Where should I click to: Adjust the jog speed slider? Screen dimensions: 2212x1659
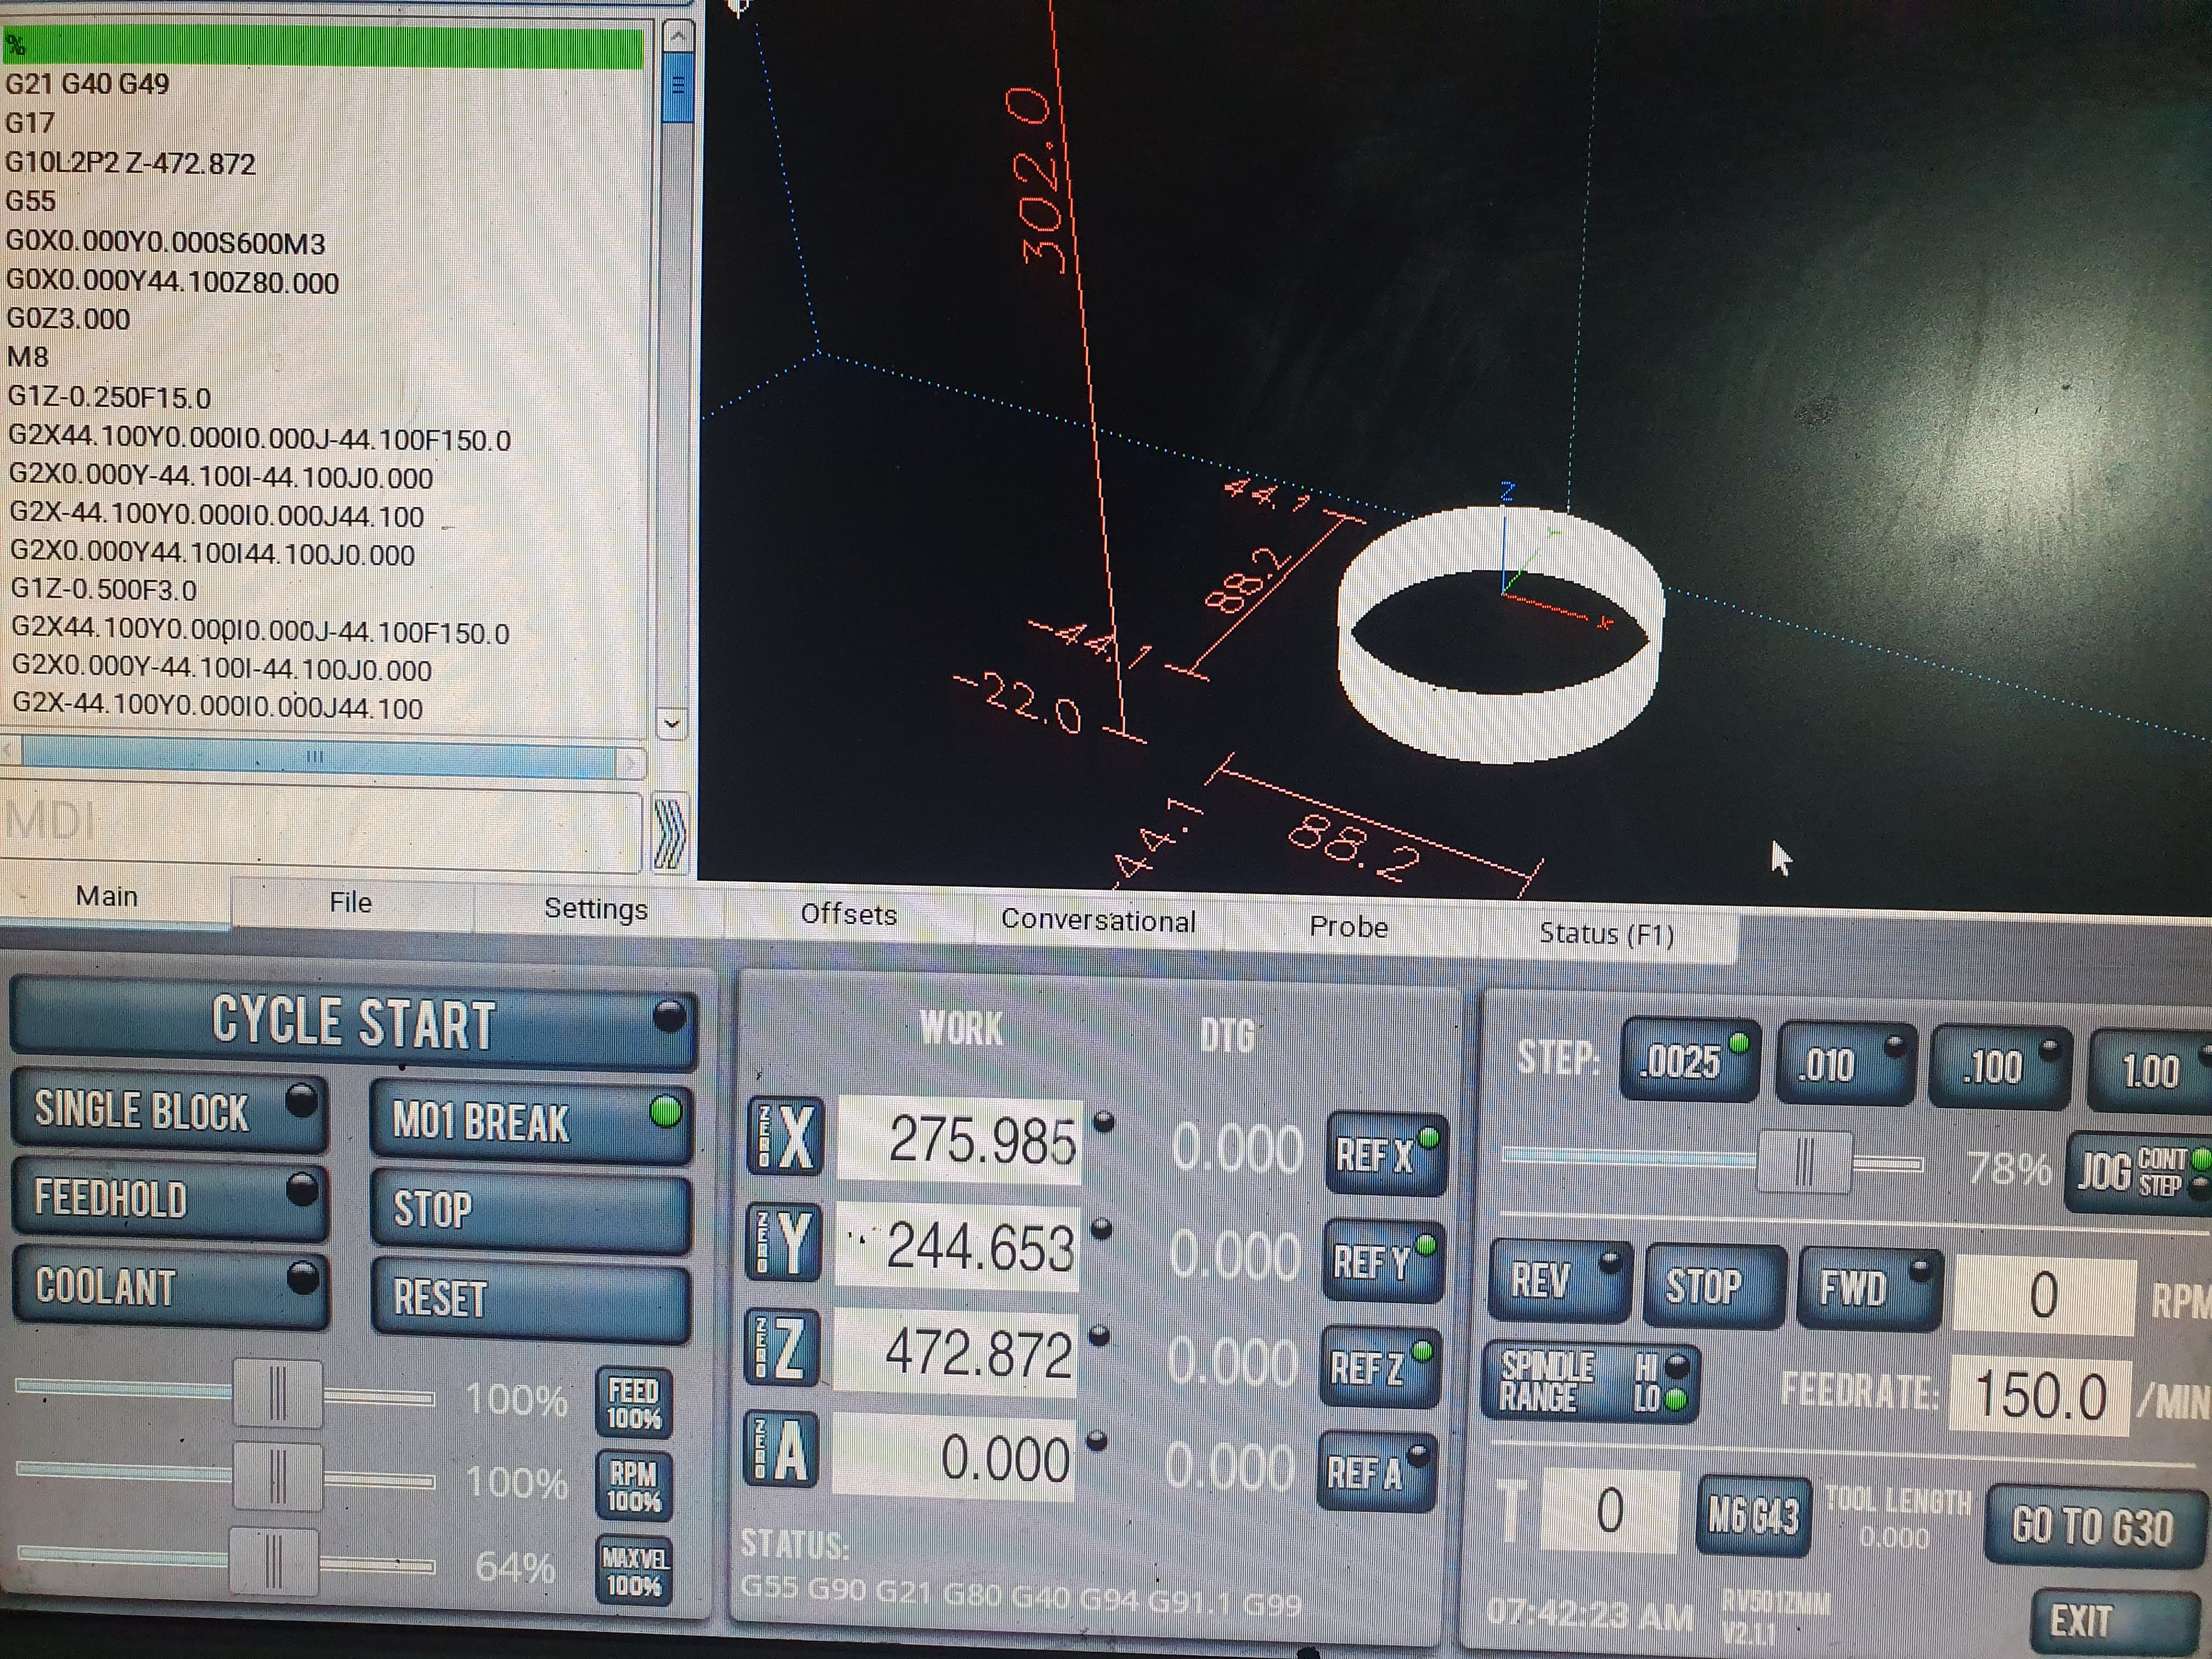tap(1803, 1163)
